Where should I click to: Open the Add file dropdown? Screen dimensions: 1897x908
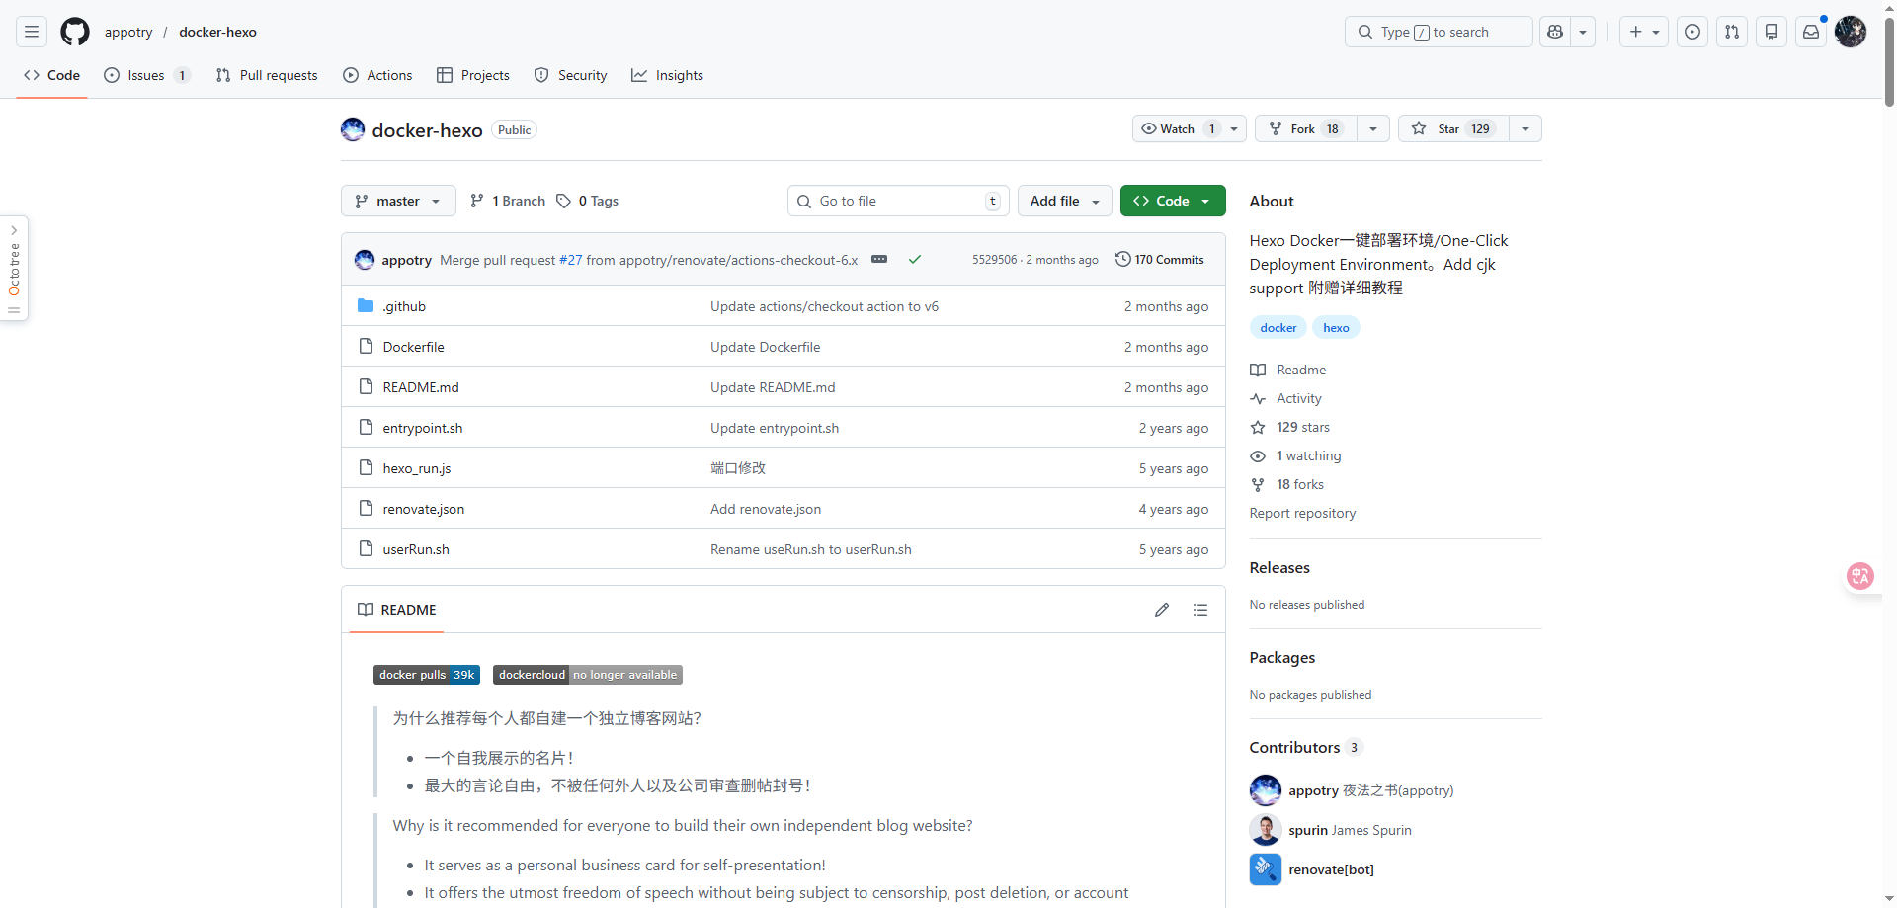point(1064,201)
